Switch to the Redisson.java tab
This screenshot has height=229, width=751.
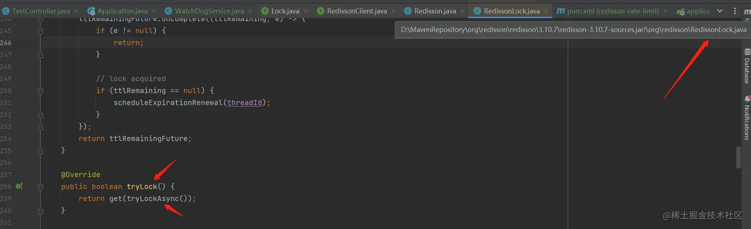[x=435, y=10]
